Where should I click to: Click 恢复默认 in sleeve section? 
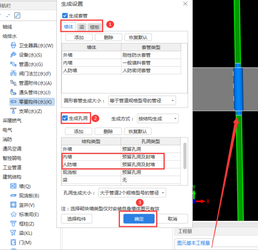[x=138, y=37]
